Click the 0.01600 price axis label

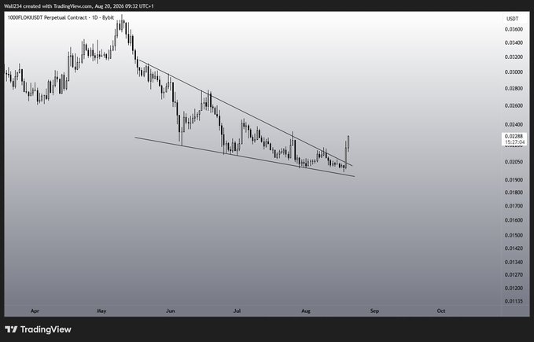514,220
